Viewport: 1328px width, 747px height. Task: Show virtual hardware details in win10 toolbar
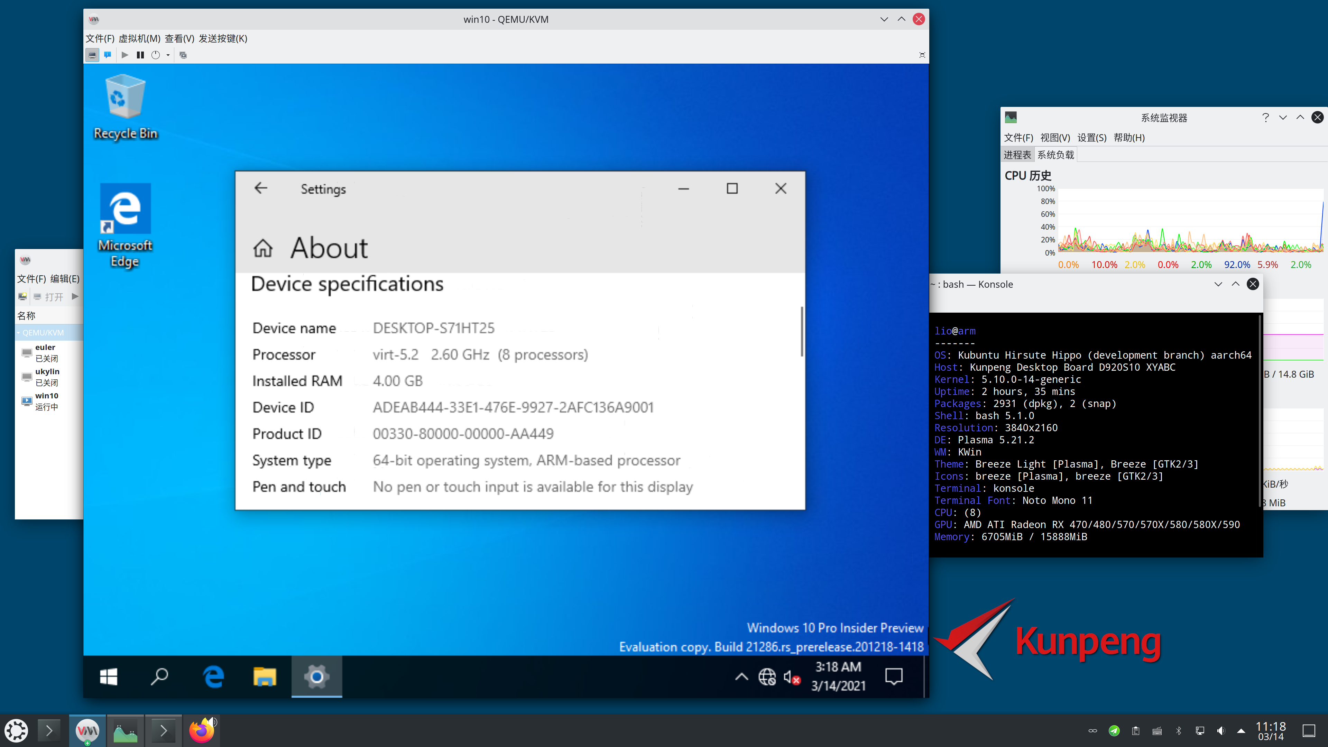(x=107, y=55)
